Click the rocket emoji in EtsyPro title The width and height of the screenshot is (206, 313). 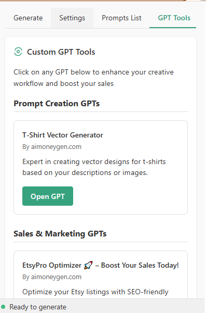88,265
